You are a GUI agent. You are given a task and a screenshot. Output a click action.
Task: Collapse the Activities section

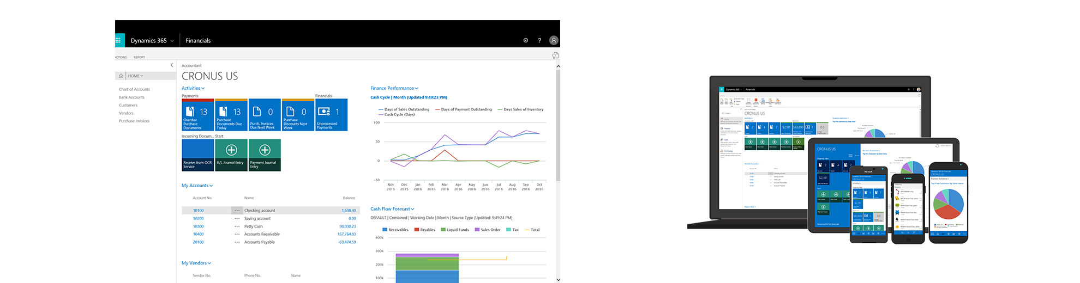tap(193, 88)
